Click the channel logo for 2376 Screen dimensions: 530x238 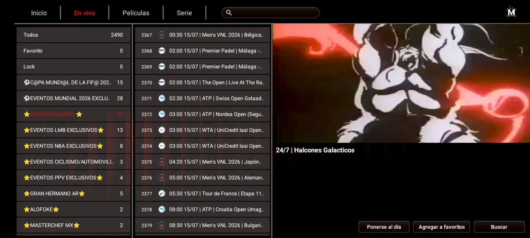162,178
